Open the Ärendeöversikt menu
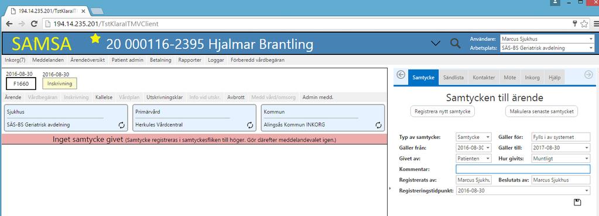Screen dimensions: 599x216 click(87, 60)
